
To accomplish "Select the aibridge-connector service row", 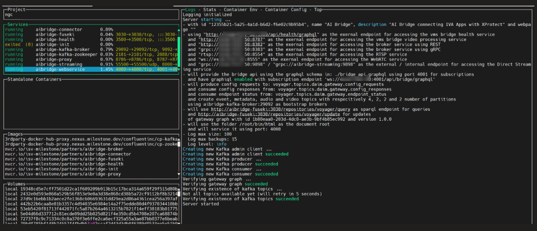I will 59,30.
